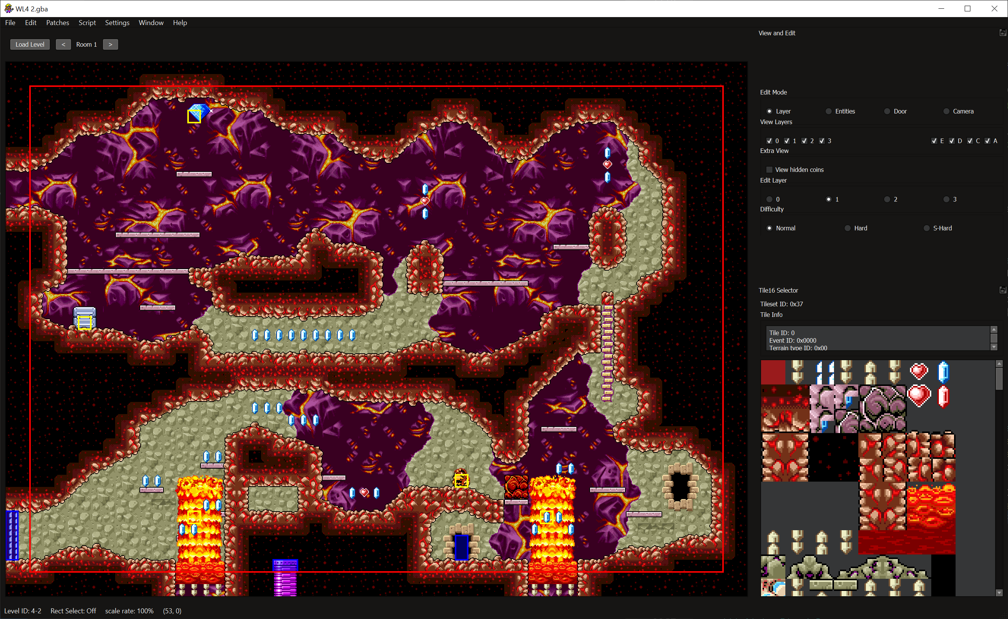Toggle visibility of layer 3

822,141
